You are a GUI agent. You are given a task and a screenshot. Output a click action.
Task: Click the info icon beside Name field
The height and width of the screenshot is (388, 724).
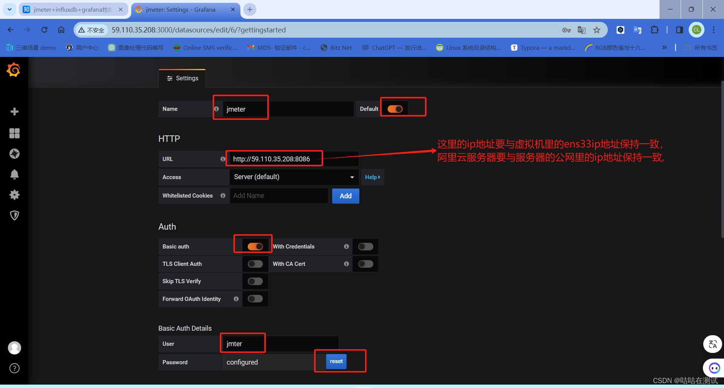pos(216,109)
